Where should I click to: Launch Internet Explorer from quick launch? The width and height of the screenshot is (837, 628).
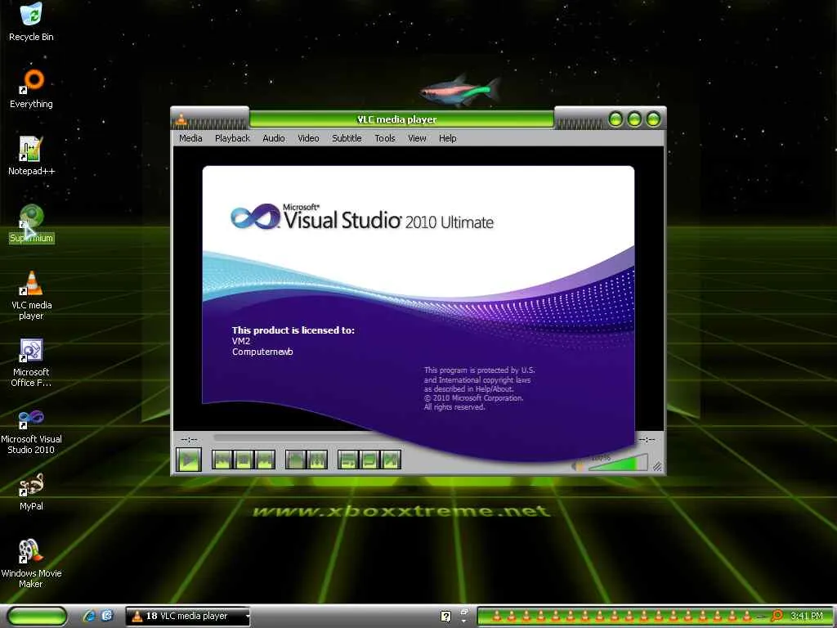88,616
